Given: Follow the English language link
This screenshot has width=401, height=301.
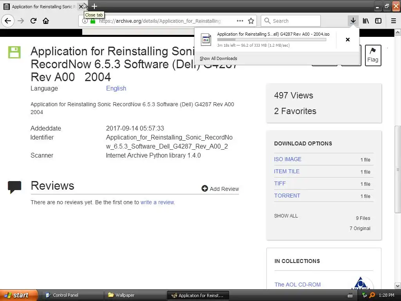Looking at the screenshot, I should coord(116,88).
